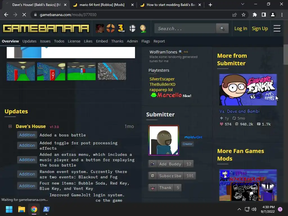Open the Baldi's Basics game icon
The height and width of the screenshot is (216, 288).
coord(143,28)
